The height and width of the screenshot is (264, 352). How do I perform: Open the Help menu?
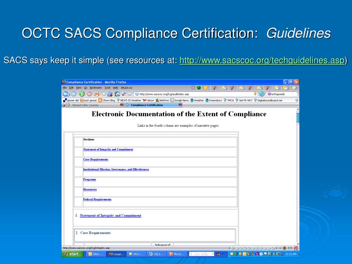(x=115, y=88)
